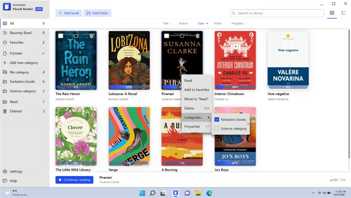Choose Delete in context menu
Viewport: 351px width, 198px height.
[x=196, y=108]
